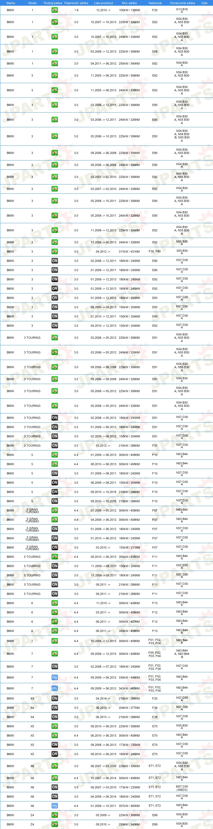
Task: Click the 05.2009 -> production date cell
Action: [103, 815]
